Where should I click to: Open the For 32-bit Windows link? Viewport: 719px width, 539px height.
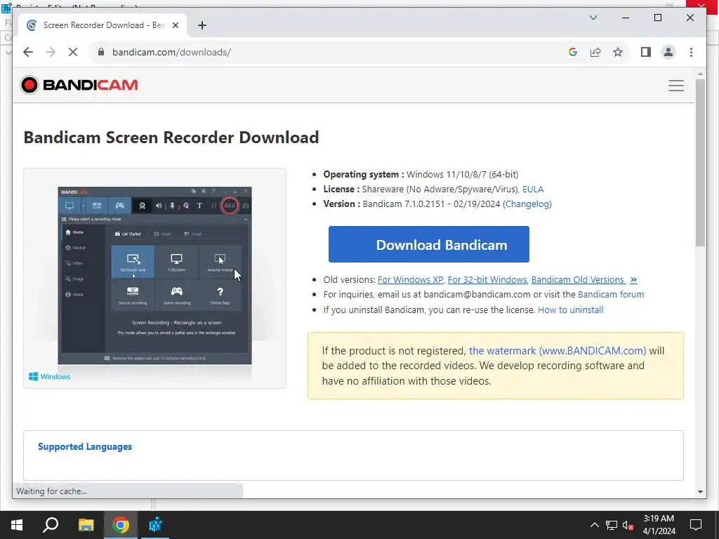point(487,279)
